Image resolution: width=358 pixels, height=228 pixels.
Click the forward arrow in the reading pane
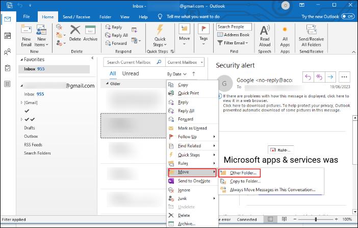point(330,77)
